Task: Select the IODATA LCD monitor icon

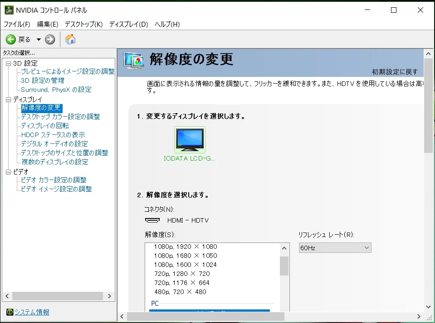Action: (x=190, y=140)
